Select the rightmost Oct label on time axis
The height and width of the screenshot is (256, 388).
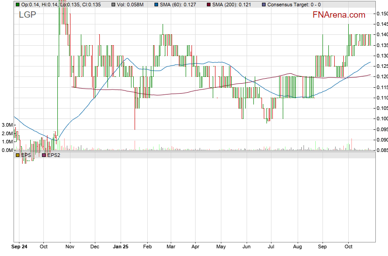click(x=348, y=247)
